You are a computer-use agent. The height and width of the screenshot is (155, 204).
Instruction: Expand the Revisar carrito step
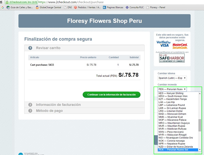pyautogui.click(x=84, y=48)
